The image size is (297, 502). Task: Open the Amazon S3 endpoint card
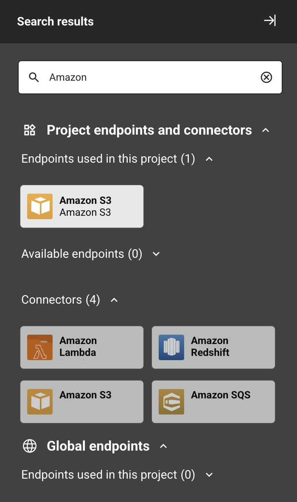click(82, 206)
